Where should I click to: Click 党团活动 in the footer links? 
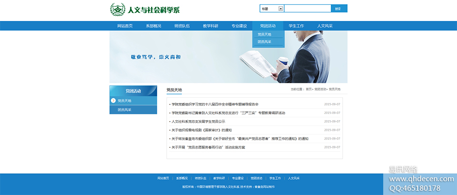(257, 178)
